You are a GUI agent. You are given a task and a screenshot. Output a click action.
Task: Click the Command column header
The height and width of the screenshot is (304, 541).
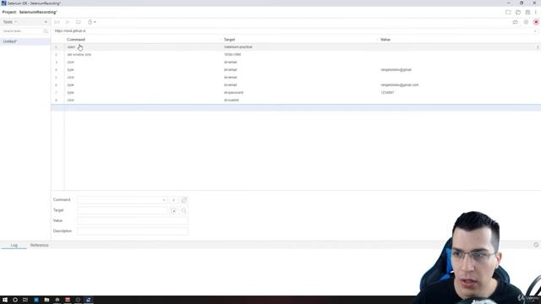click(x=76, y=40)
